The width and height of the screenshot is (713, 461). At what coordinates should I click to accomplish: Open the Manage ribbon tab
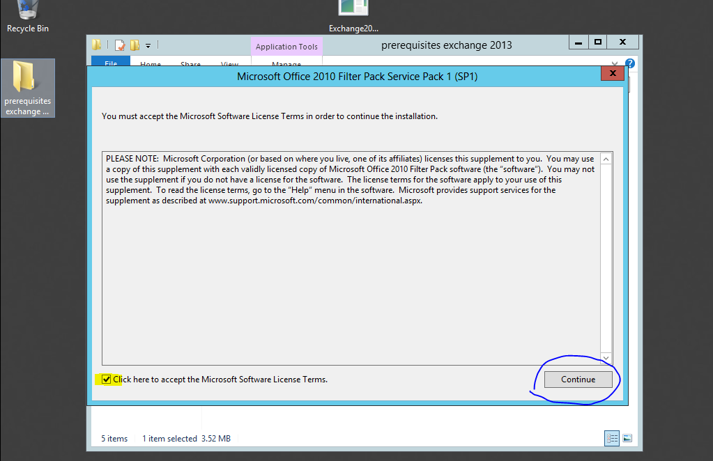pyautogui.click(x=286, y=62)
